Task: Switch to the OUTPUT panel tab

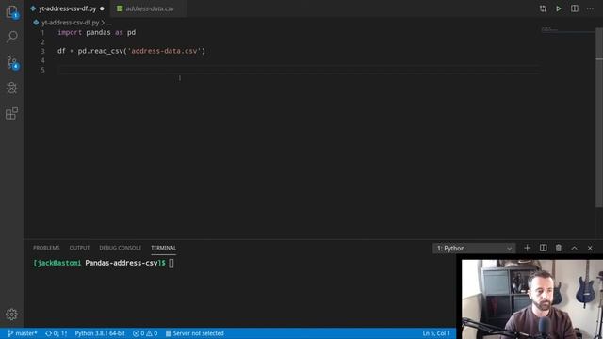Action: point(79,248)
